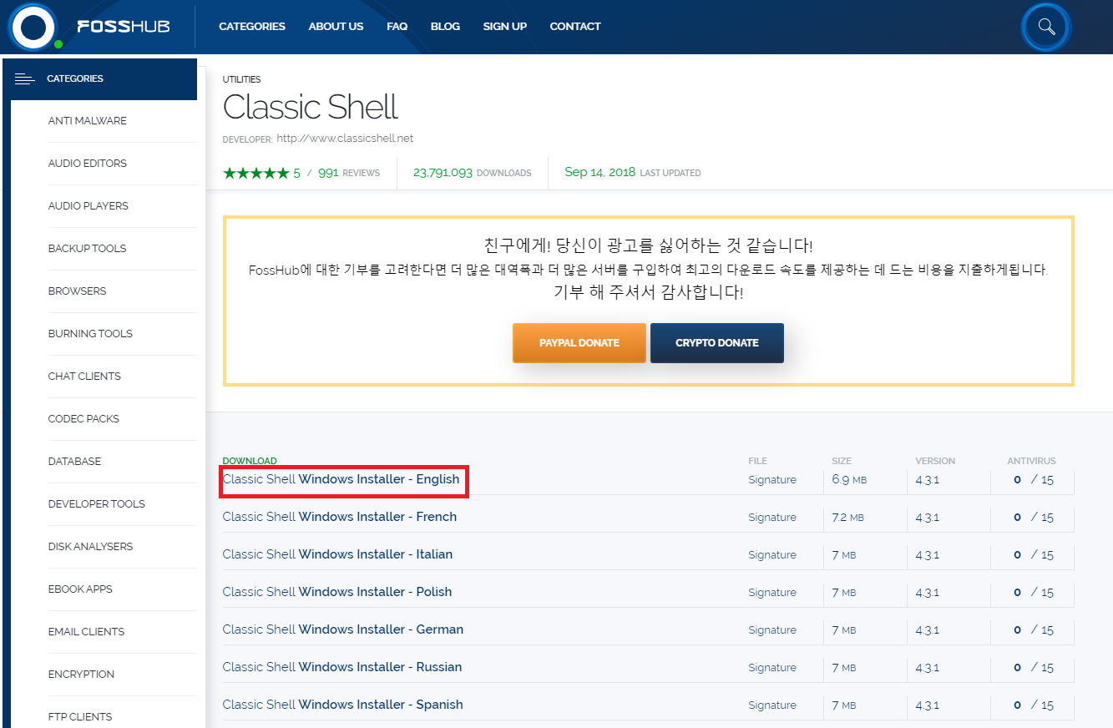Download Classic Shell Windows Installer - Spanish

coord(342,705)
